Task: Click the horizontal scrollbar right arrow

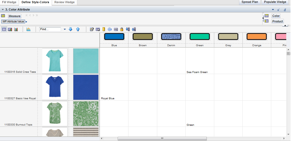Action: [284, 138]
